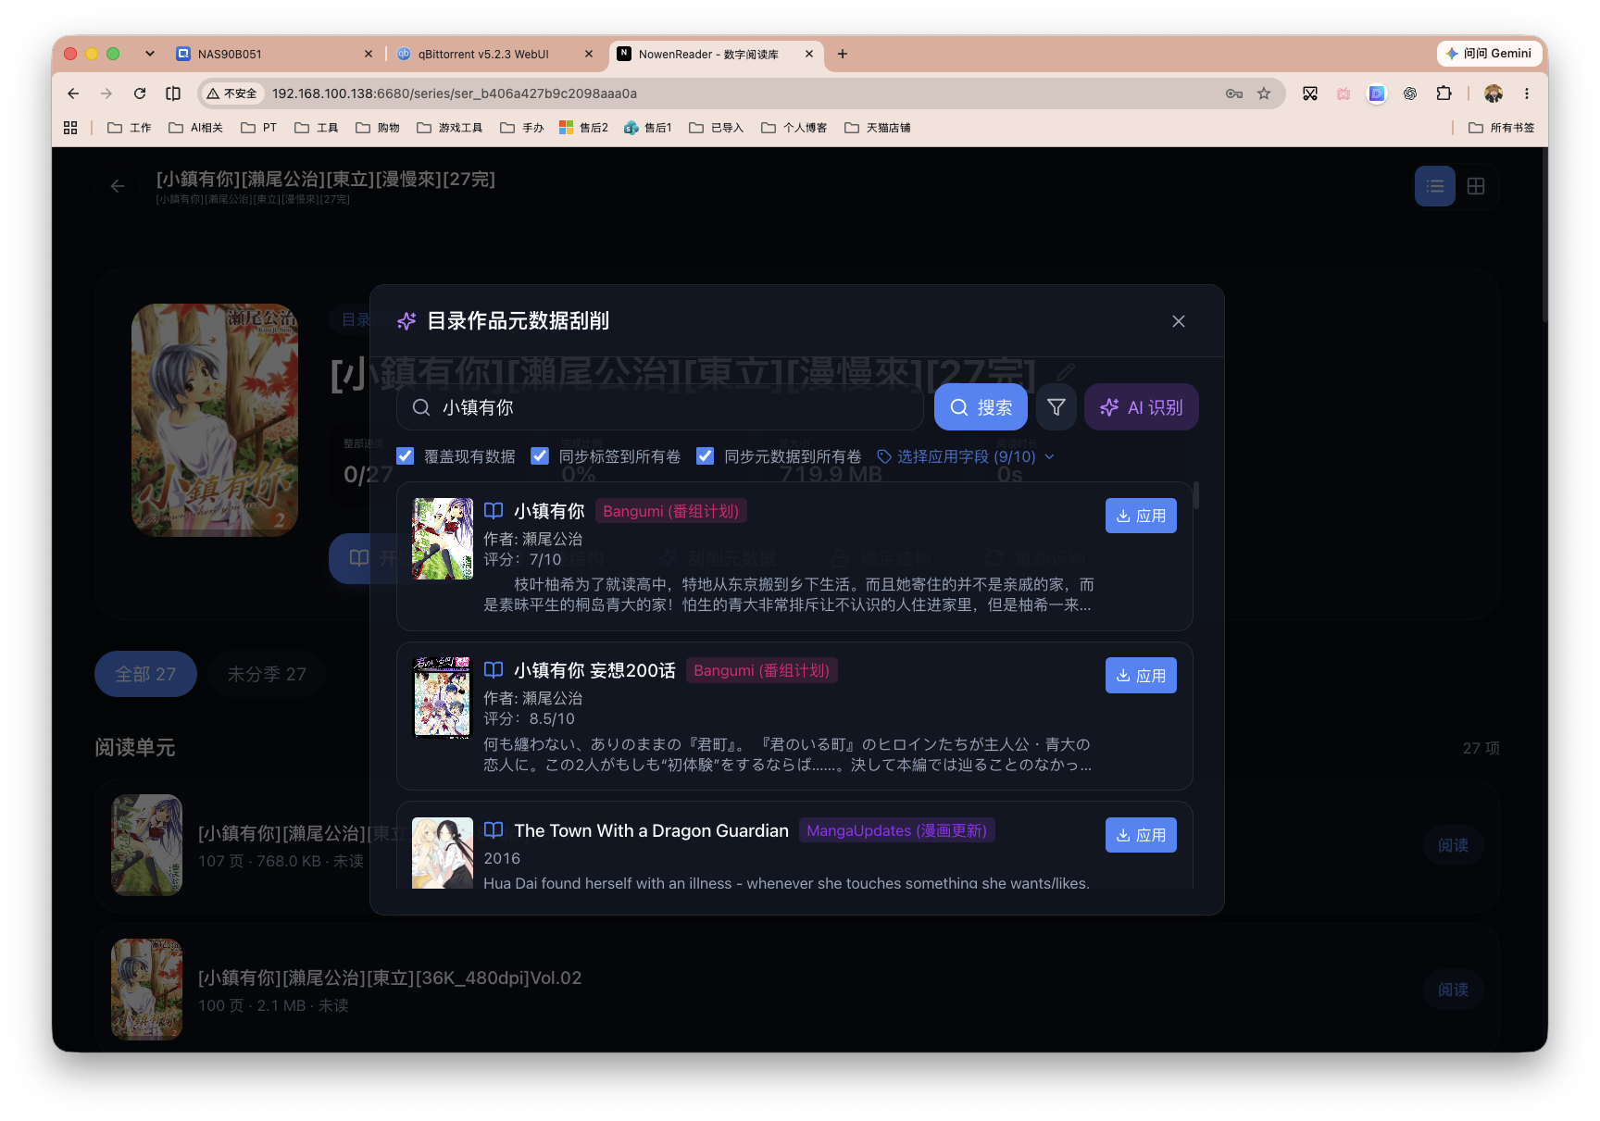Open the PT bookmark folder

point(259,128)
